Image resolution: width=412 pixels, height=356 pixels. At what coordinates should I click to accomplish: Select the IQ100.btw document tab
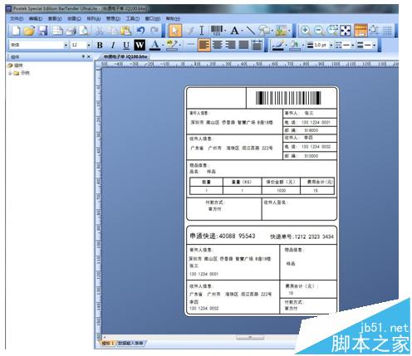[125, 56]
